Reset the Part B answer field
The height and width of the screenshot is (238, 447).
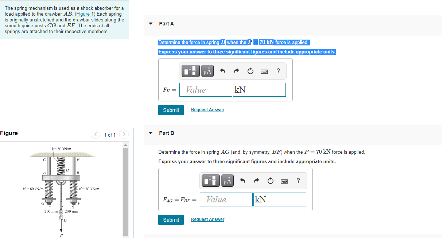point(271,181)
